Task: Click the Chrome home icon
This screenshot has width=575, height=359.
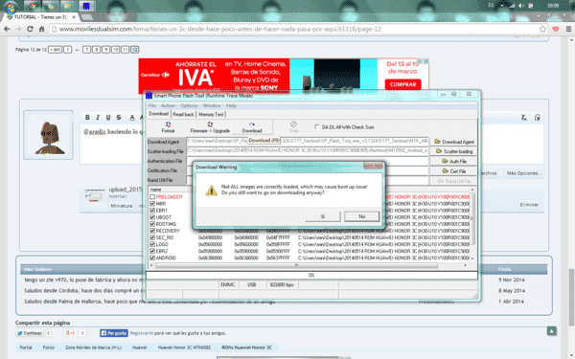Action: coord(41,29)
